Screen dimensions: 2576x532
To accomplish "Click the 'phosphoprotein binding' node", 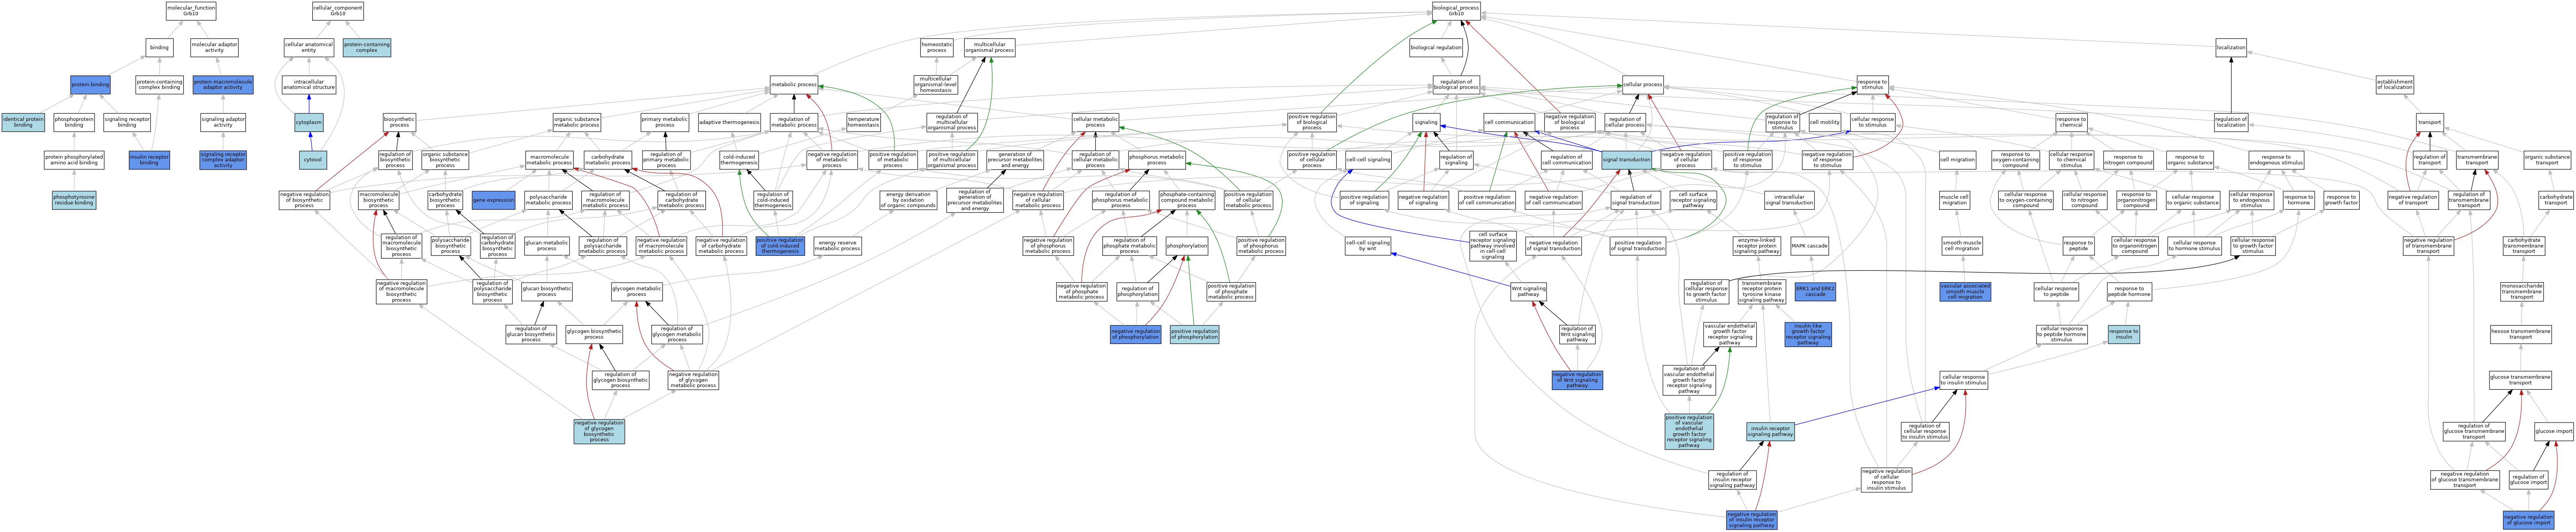I will pos(74,122).
